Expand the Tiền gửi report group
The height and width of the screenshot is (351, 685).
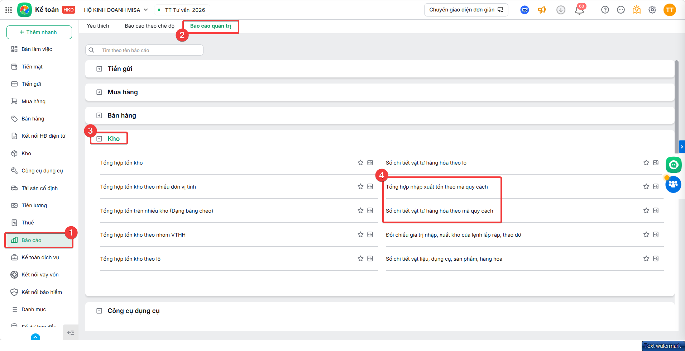click(x=99, y=69)
